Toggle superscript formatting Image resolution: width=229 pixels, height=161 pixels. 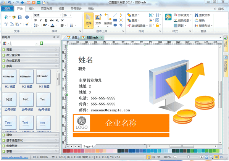point(63,20)
